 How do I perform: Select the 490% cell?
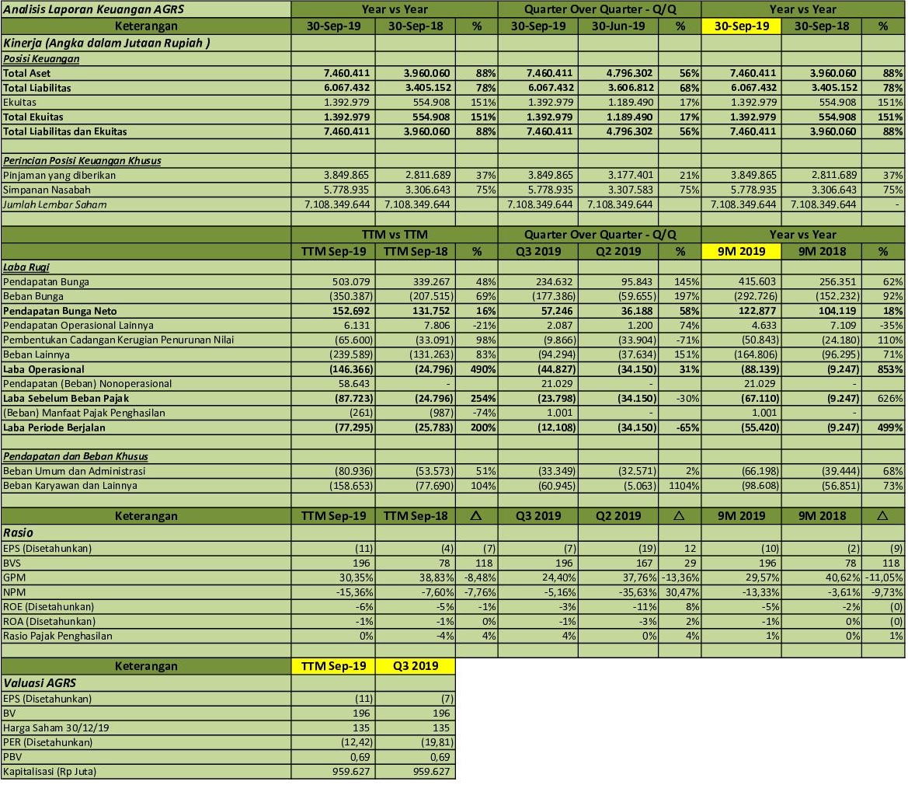477,369
